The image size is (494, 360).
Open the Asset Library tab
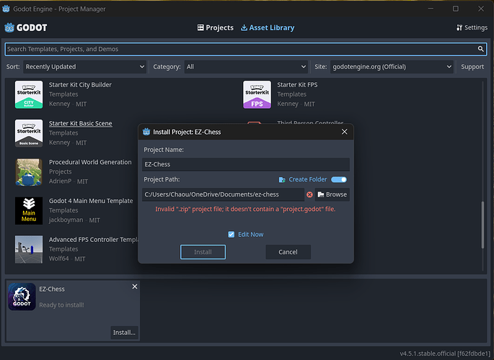(x=267, y=27)
